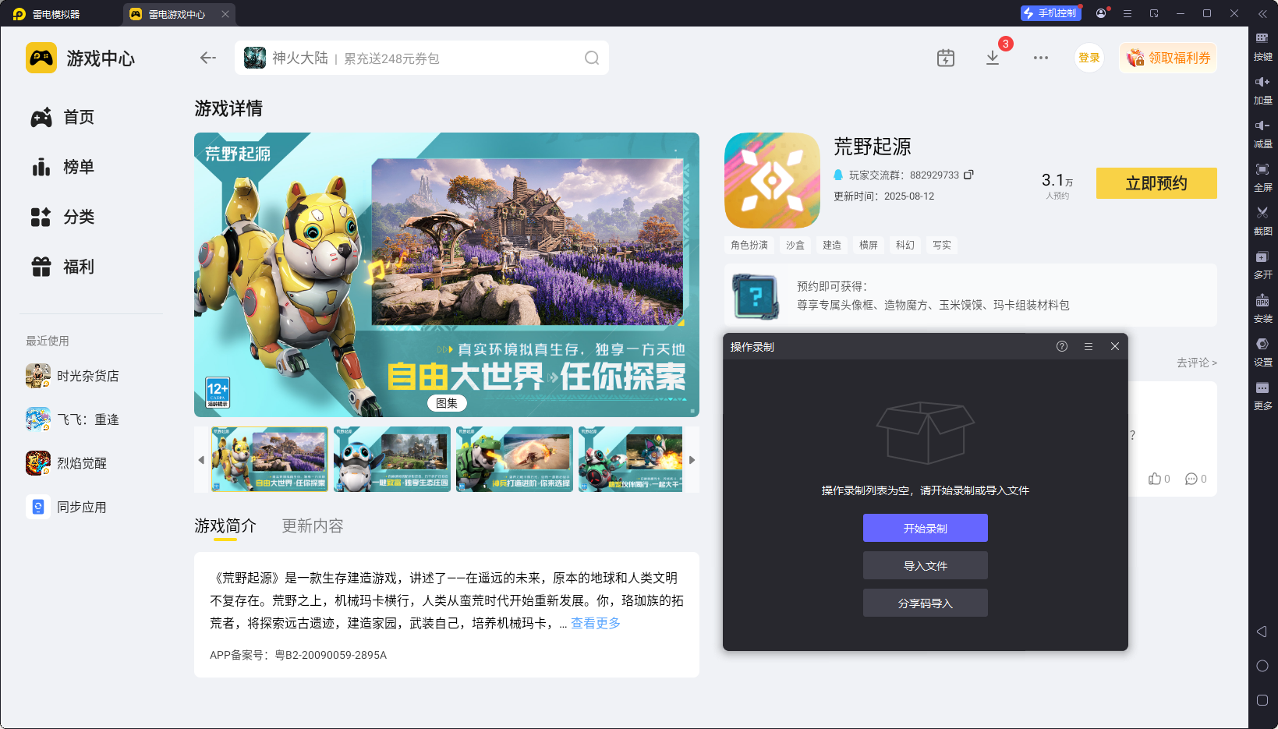The height and width of the screenshot is (729, 1278).
Task: Click the 登录 login button
Action: coord(1089,58)
